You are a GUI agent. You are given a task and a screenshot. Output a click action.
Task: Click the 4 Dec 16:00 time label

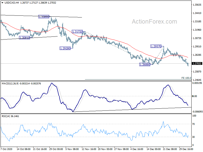click(137, 149)
